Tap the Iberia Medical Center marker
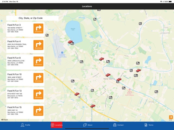The width and height of the screenshot is (174, 130). (x=130, y=90)
